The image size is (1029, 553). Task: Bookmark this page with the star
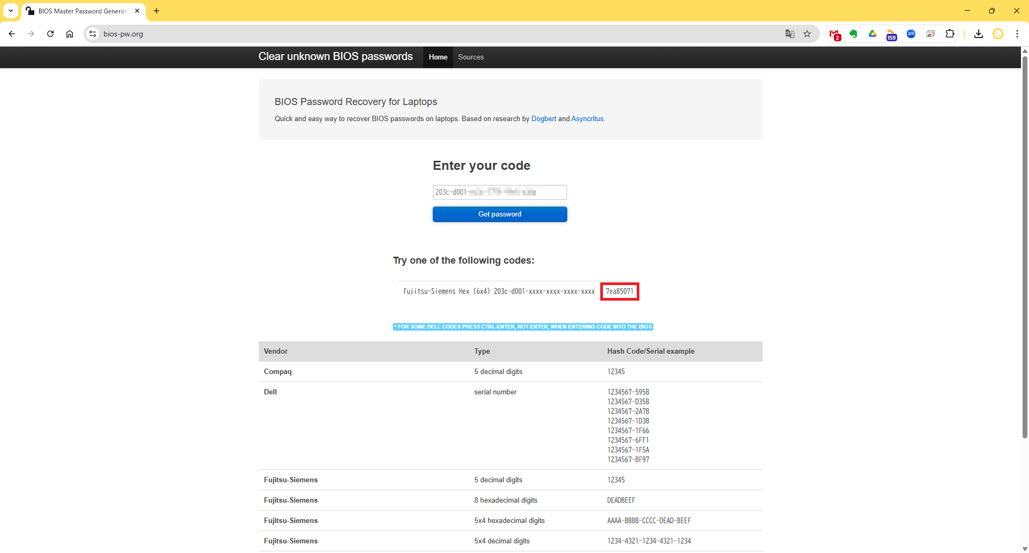[807, 34]
